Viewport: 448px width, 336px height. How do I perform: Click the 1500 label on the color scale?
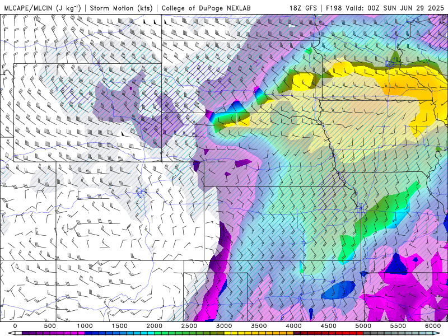pyautogui.click(x=120, y=326)
